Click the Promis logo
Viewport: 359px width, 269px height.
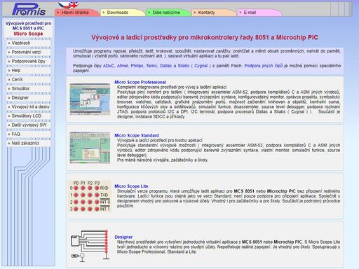coord(29,9)
